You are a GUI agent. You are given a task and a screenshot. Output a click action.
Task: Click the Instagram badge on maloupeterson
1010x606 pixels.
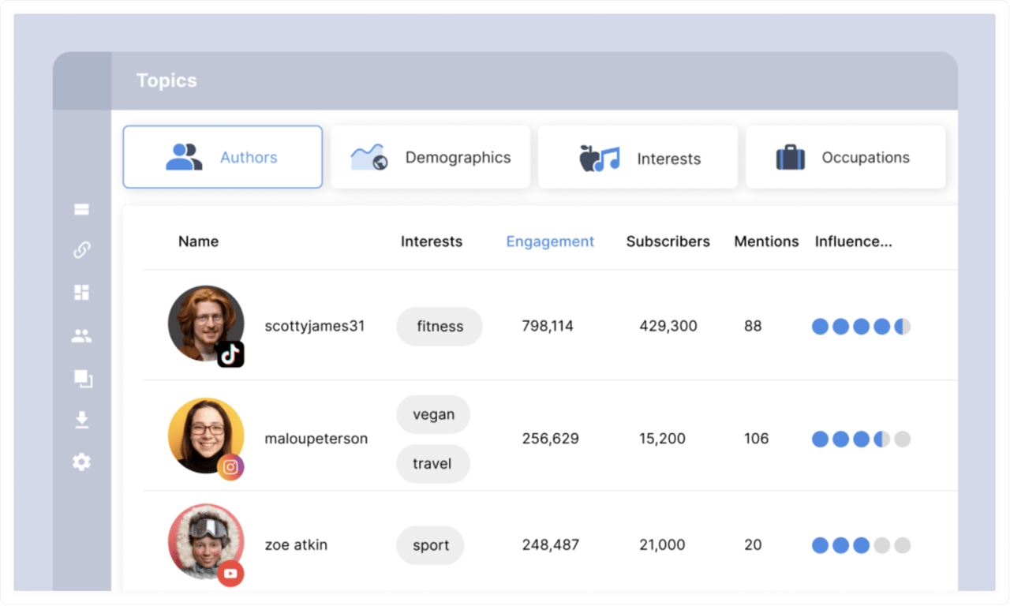(230, 467)
